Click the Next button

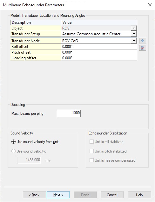(58, 195)
